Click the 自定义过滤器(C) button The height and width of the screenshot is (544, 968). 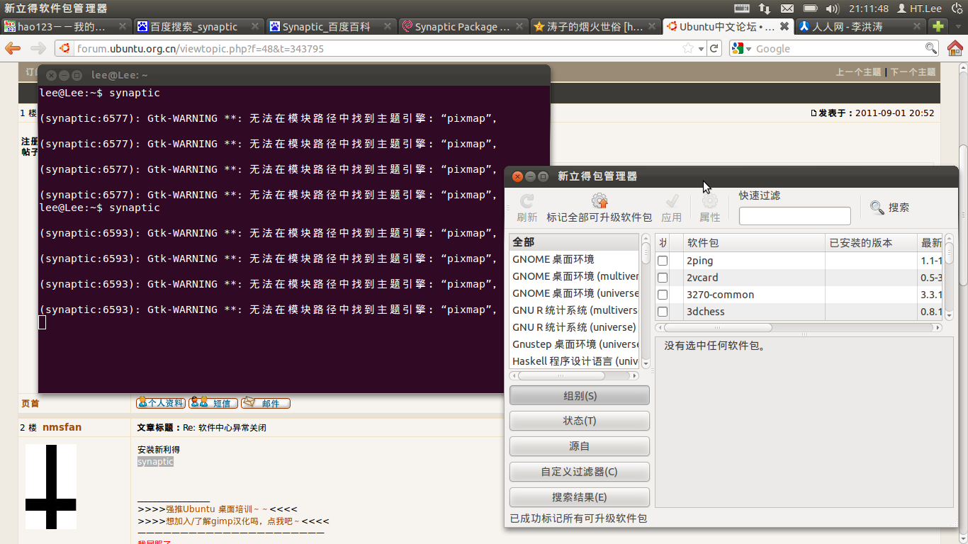(579, 472)
